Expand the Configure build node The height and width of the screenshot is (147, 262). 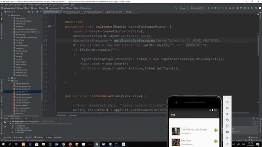13,128
